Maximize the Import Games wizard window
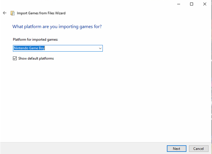 click(x=191, y=4)
